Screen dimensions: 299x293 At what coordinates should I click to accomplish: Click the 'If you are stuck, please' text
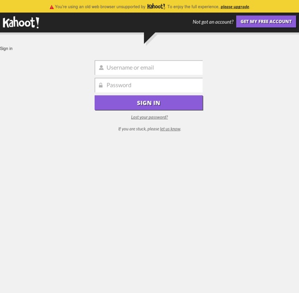(139, 129)
